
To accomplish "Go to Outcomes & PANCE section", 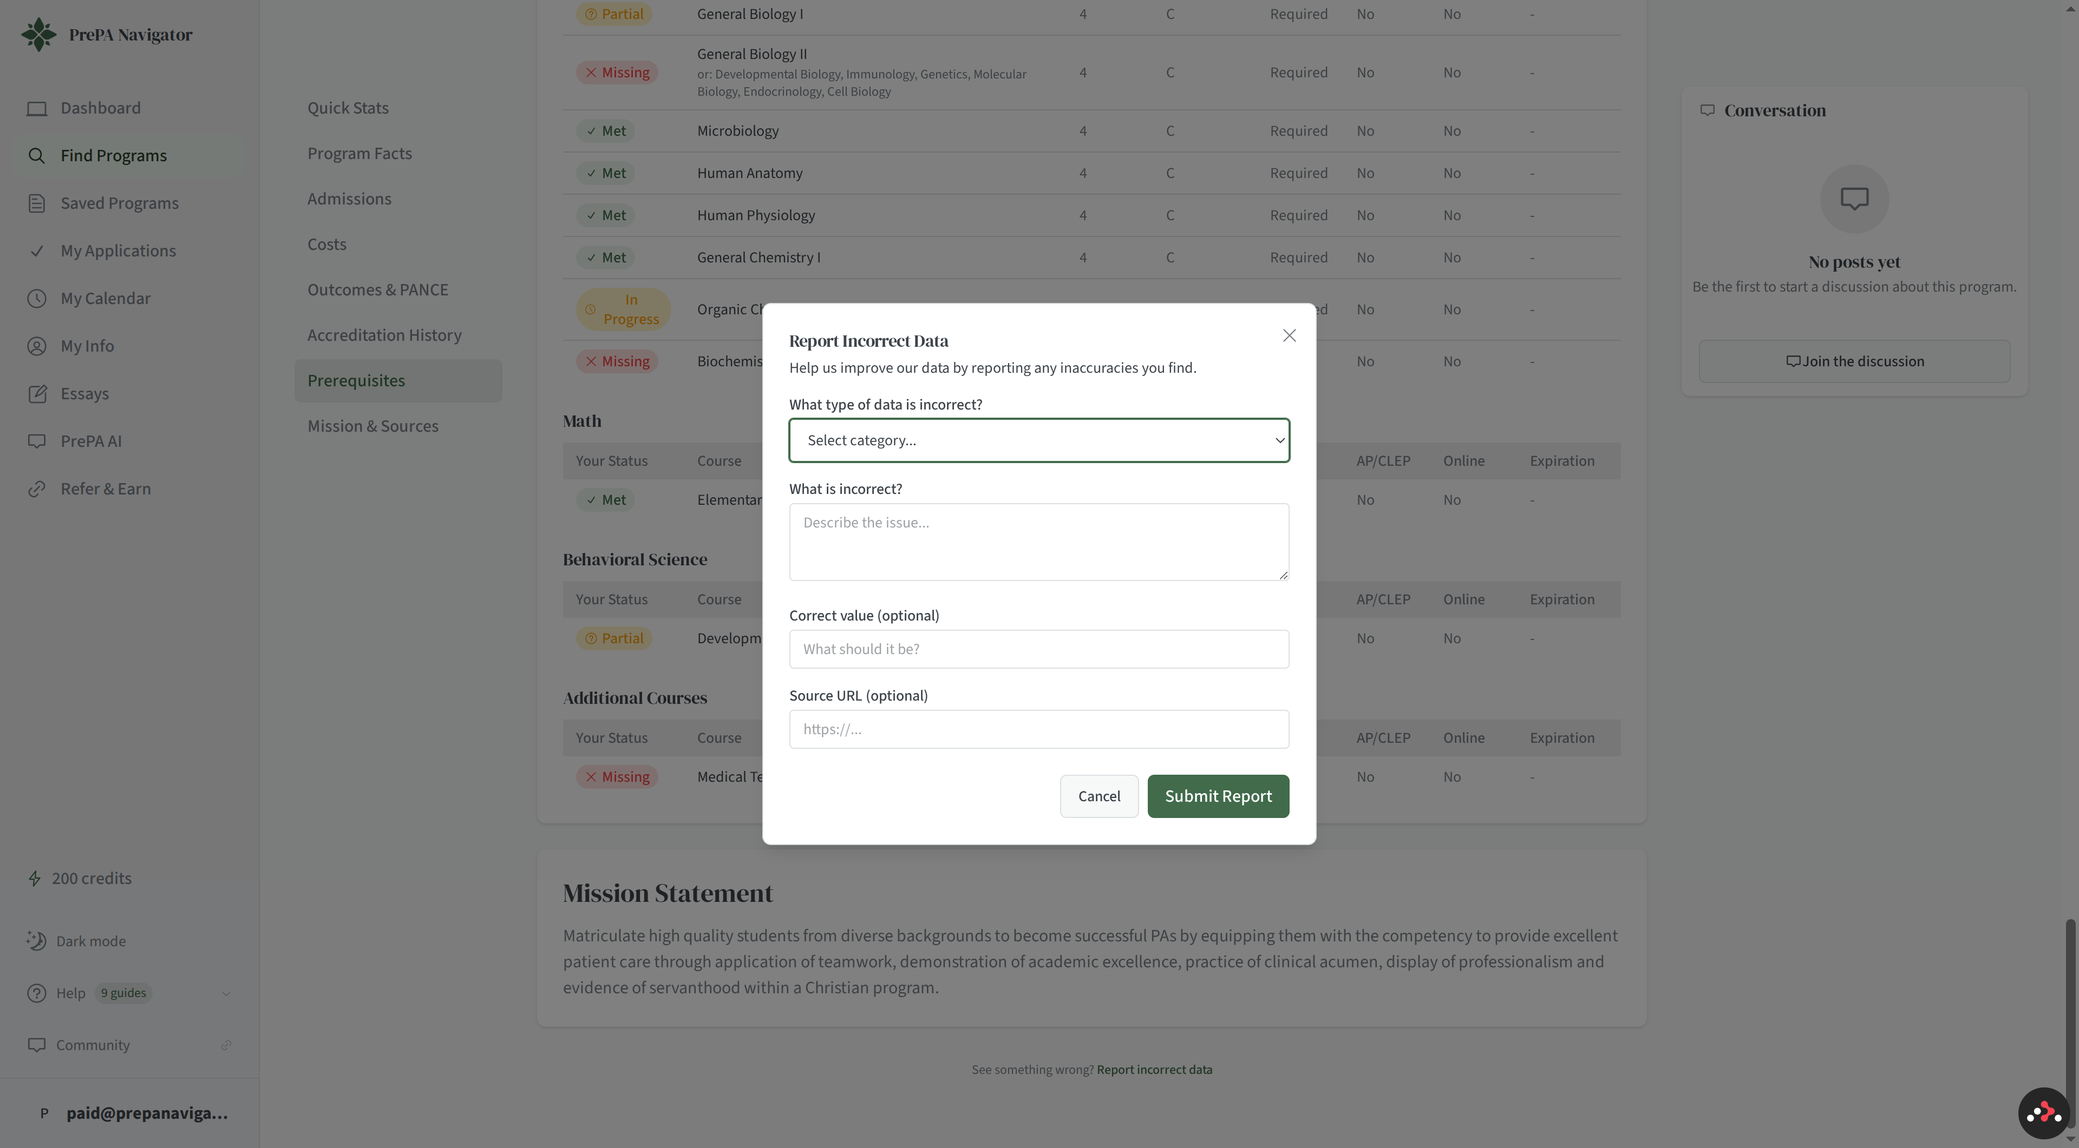I will [x=377, y=289].
